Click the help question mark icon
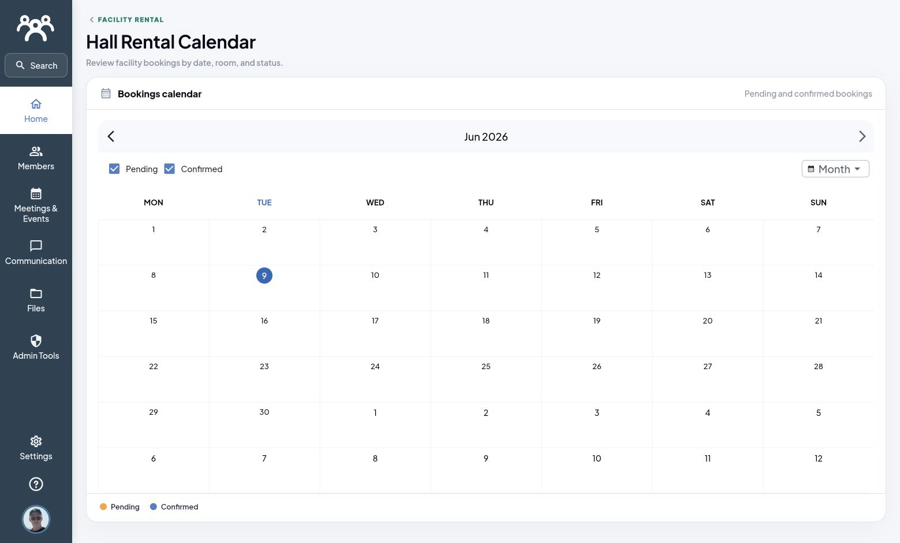The image size is (900, 543). (36, 484)
